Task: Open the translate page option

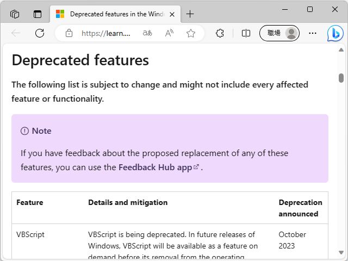Action: (x=147, y=33)
